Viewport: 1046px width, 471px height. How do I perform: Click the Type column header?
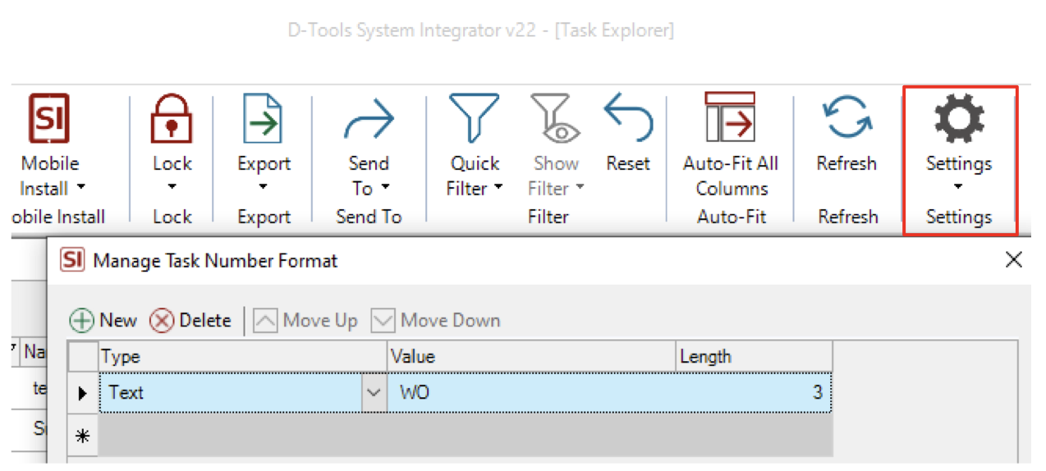(x=242, y=357)
